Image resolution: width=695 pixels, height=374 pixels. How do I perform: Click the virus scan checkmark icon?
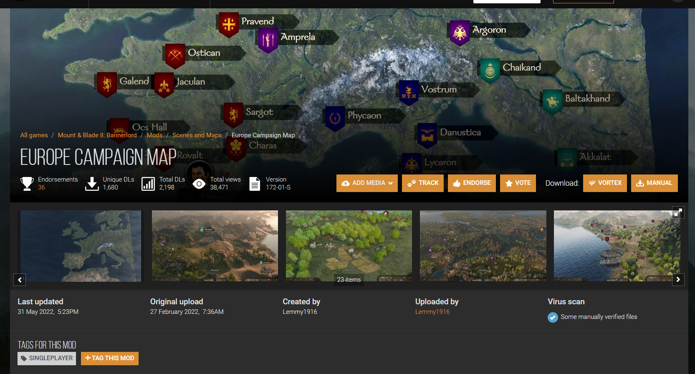(x=553, y=318)
